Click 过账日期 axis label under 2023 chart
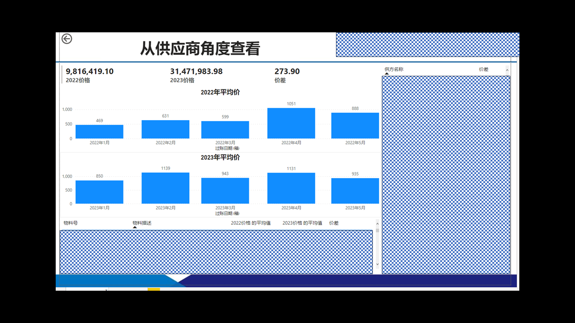575x323 pixels. point(227,214)
